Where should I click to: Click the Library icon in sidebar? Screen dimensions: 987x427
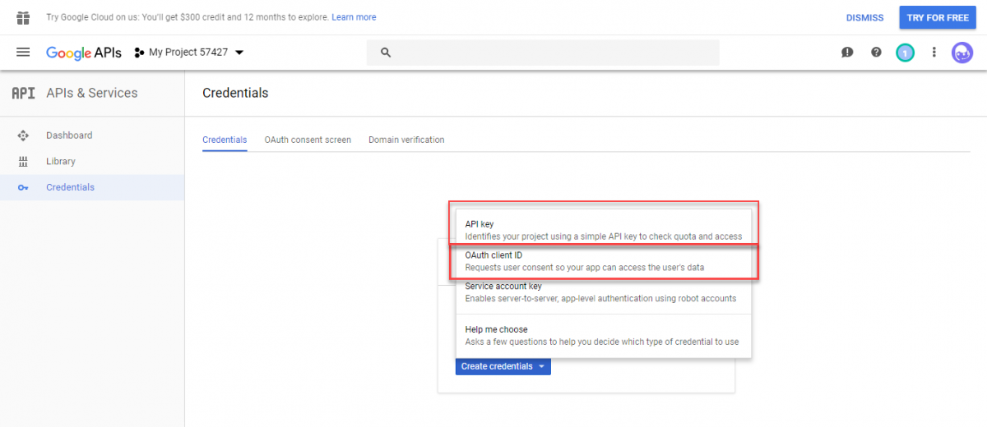click(23, 162)
